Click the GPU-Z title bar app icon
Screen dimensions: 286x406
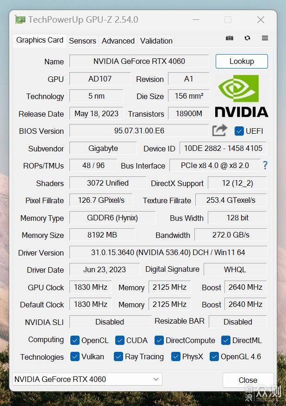coord(20,19)
